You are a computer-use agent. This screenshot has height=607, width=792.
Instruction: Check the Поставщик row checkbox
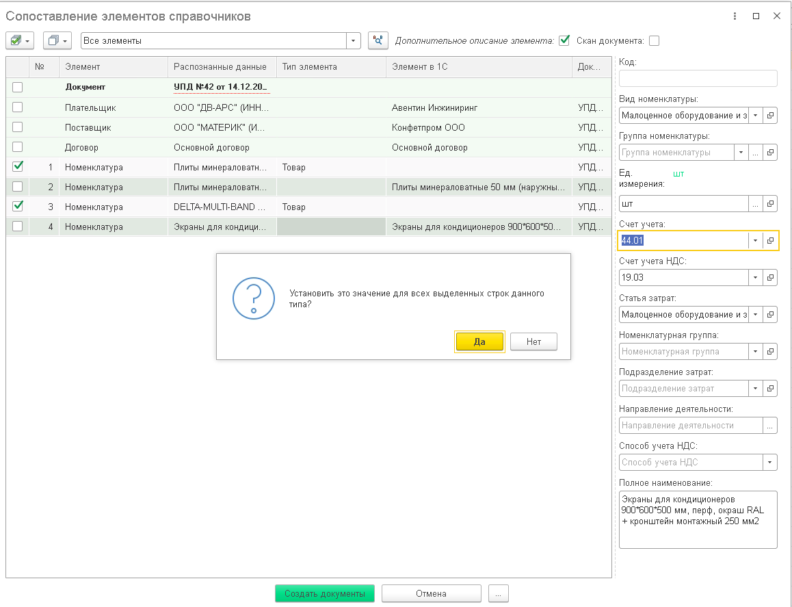tap(18, 127)
